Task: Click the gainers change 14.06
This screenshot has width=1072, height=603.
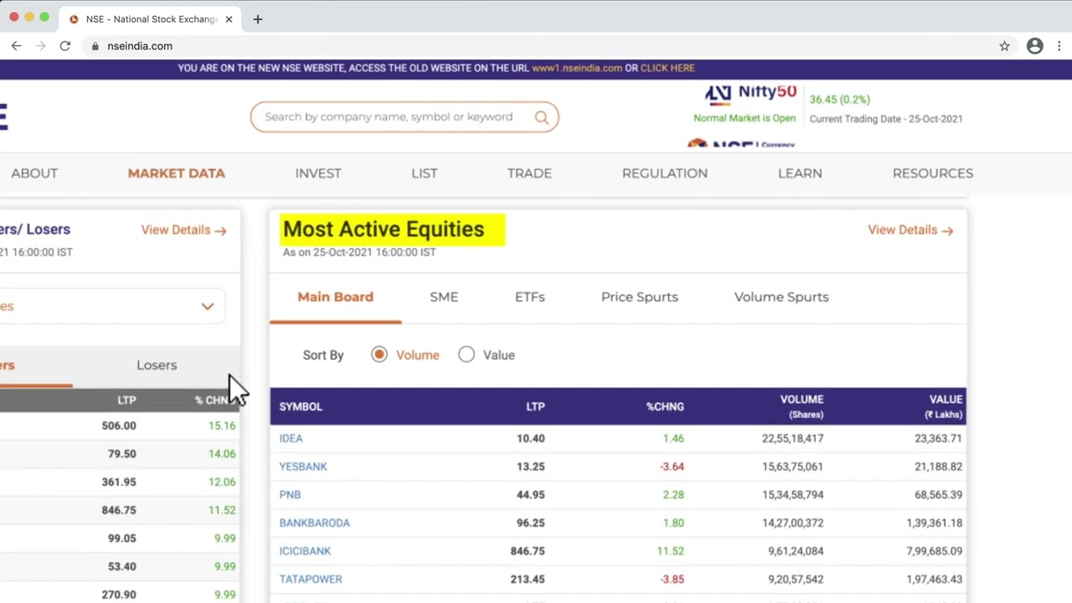Action: coord(222,454)
